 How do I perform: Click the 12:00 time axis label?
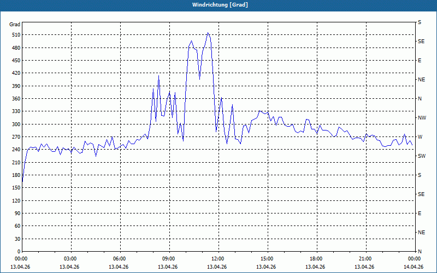point(218,259)
